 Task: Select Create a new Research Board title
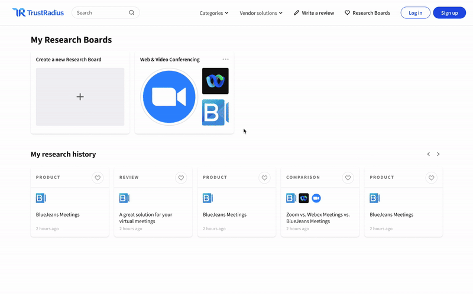pyautogui.click(x=69, y=60)
